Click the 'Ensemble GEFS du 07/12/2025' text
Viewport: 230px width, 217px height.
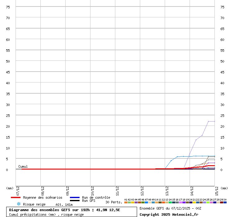tap(170, 208)
